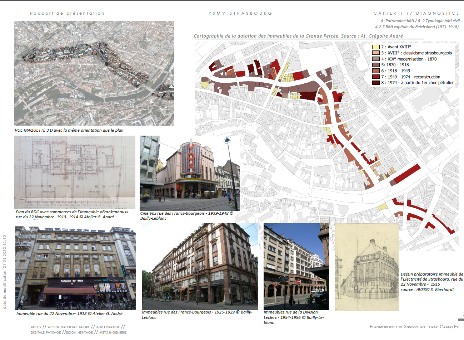Click the '1918 - 1949' legend swatch

[376, 71]
